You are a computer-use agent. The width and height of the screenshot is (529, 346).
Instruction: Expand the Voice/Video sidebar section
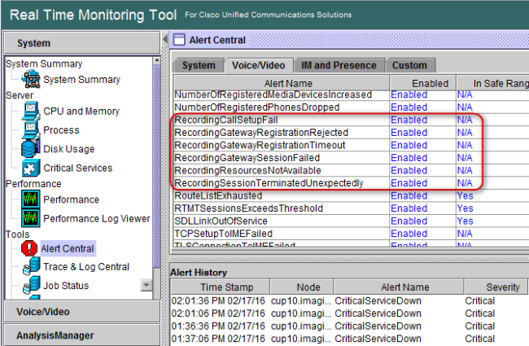(79, 312)
